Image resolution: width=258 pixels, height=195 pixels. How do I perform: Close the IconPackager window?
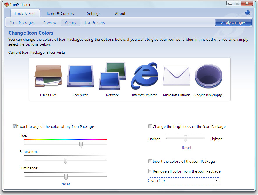(247, 3)
